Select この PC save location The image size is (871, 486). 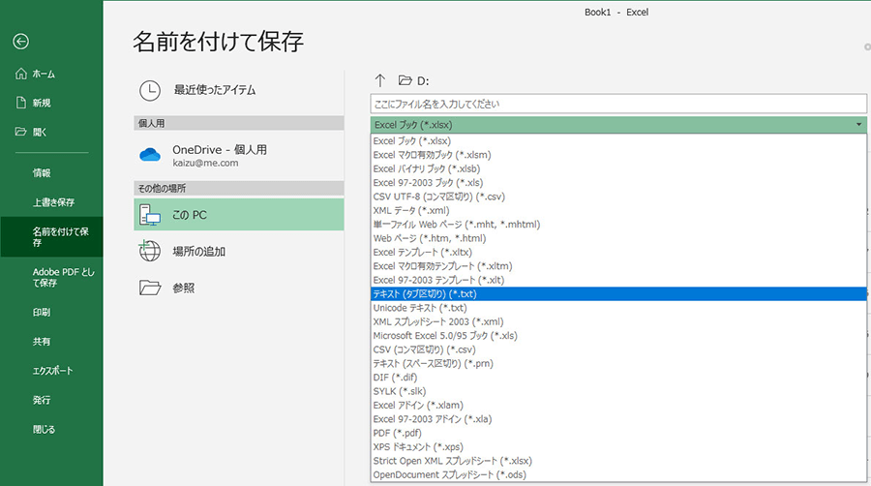pyautogui.click(x=239, y=215)
